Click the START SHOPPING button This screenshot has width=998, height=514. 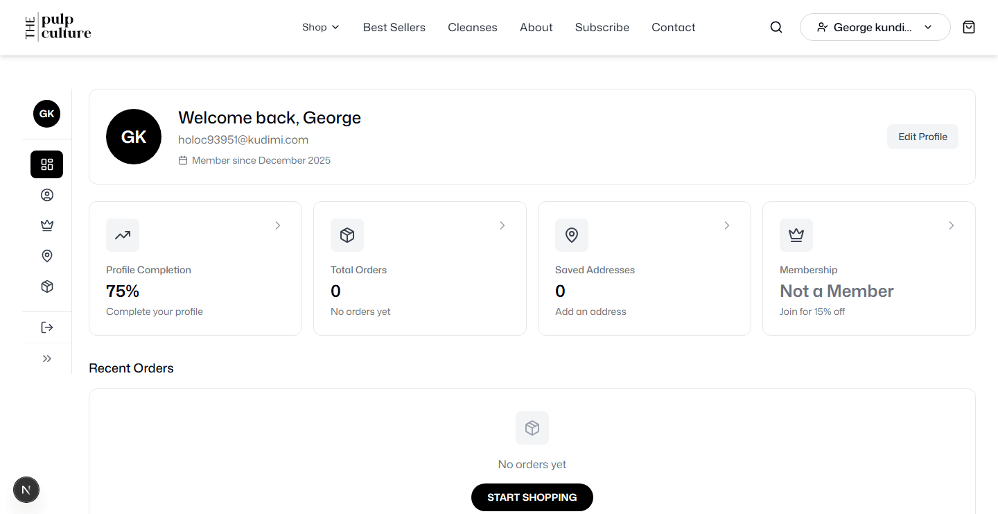point(532,497)
